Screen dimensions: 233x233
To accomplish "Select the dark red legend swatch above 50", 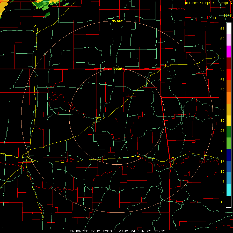I will [x=229, y=63].
